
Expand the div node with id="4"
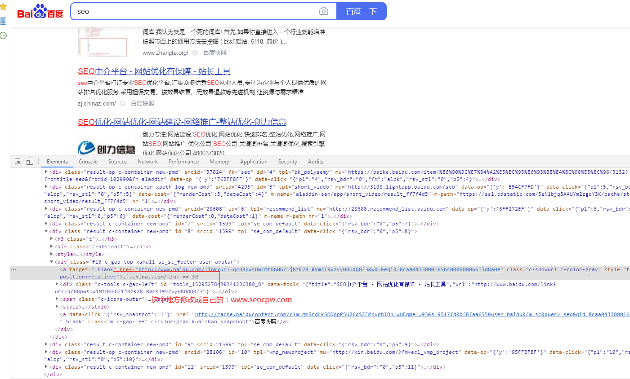coord(46,172)
